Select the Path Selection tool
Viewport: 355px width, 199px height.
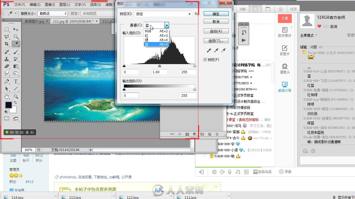click(7, 89)
